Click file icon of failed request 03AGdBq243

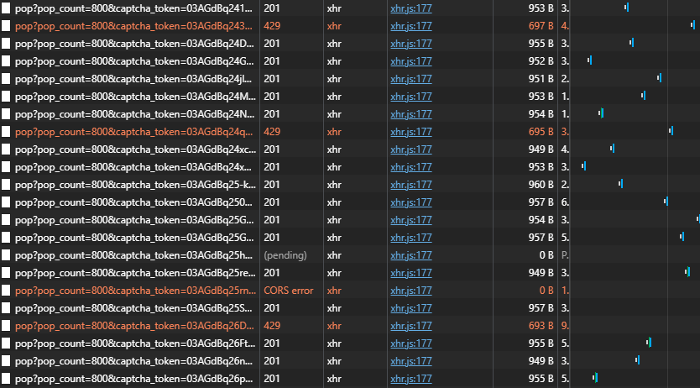(6, 26)
